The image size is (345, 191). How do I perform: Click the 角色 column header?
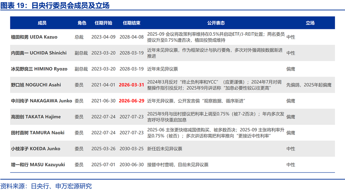coord(82,23)
